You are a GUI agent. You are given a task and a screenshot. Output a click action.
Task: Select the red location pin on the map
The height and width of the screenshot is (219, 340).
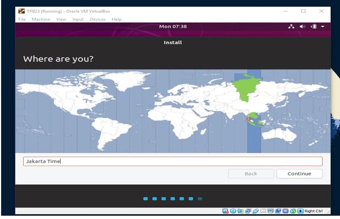tap(248, 119)
